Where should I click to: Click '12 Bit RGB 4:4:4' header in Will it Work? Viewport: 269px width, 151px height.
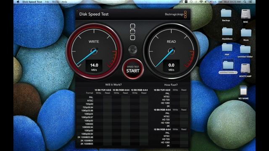139,90
